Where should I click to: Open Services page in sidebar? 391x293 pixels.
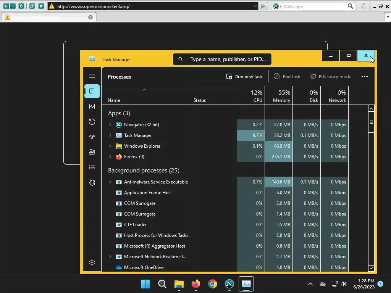point(92,183)
